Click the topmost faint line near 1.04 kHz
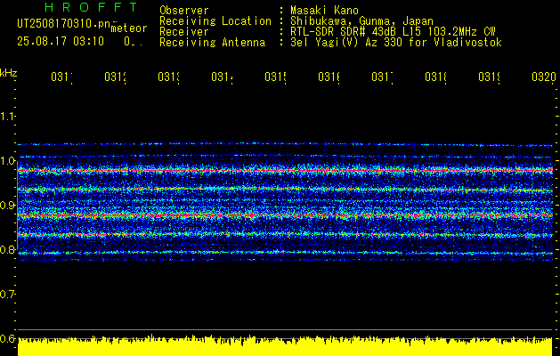 click(x=285, y=144)
